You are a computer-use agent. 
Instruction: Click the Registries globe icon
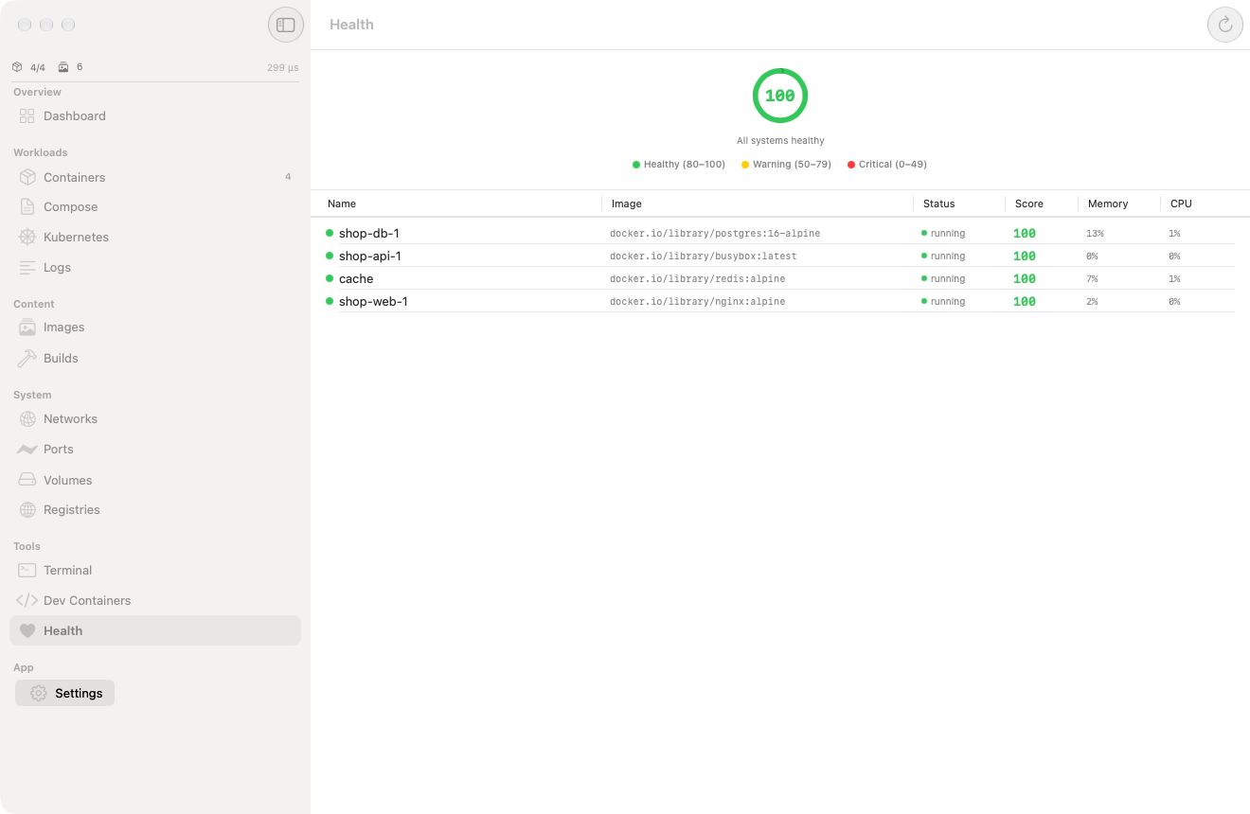pos(27,509)
